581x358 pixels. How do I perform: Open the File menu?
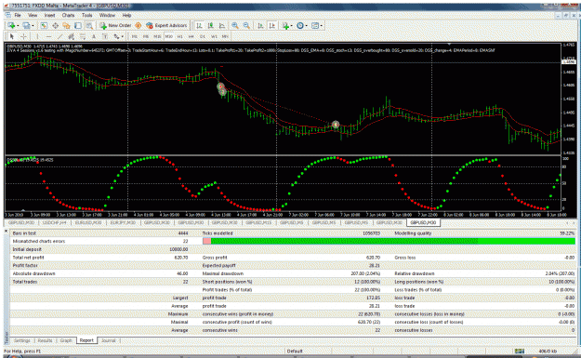point(18,15)
